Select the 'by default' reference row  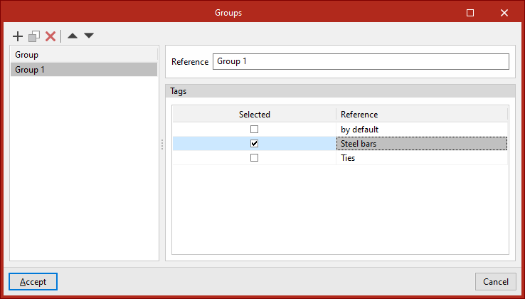pos(421,130)
